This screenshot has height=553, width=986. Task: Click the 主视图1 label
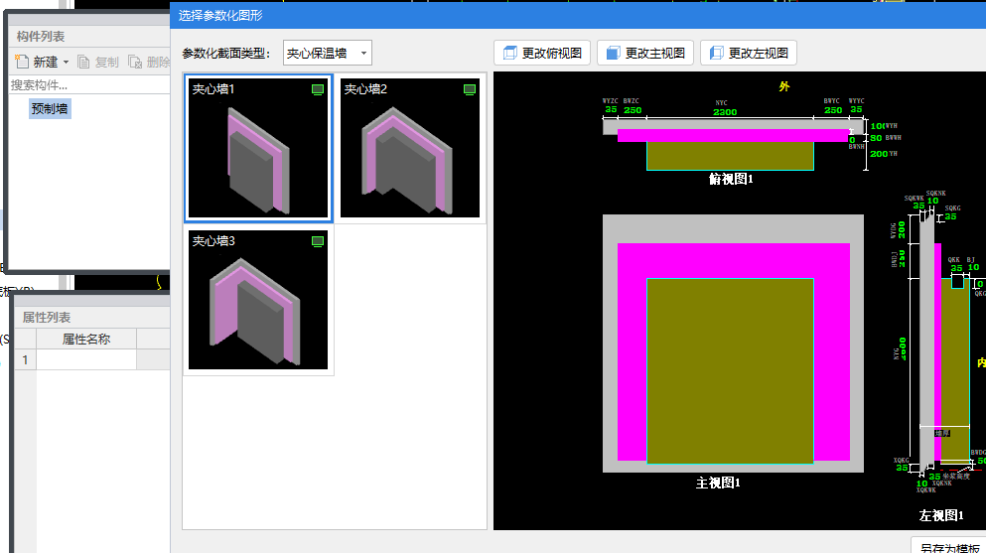(718, 483)
